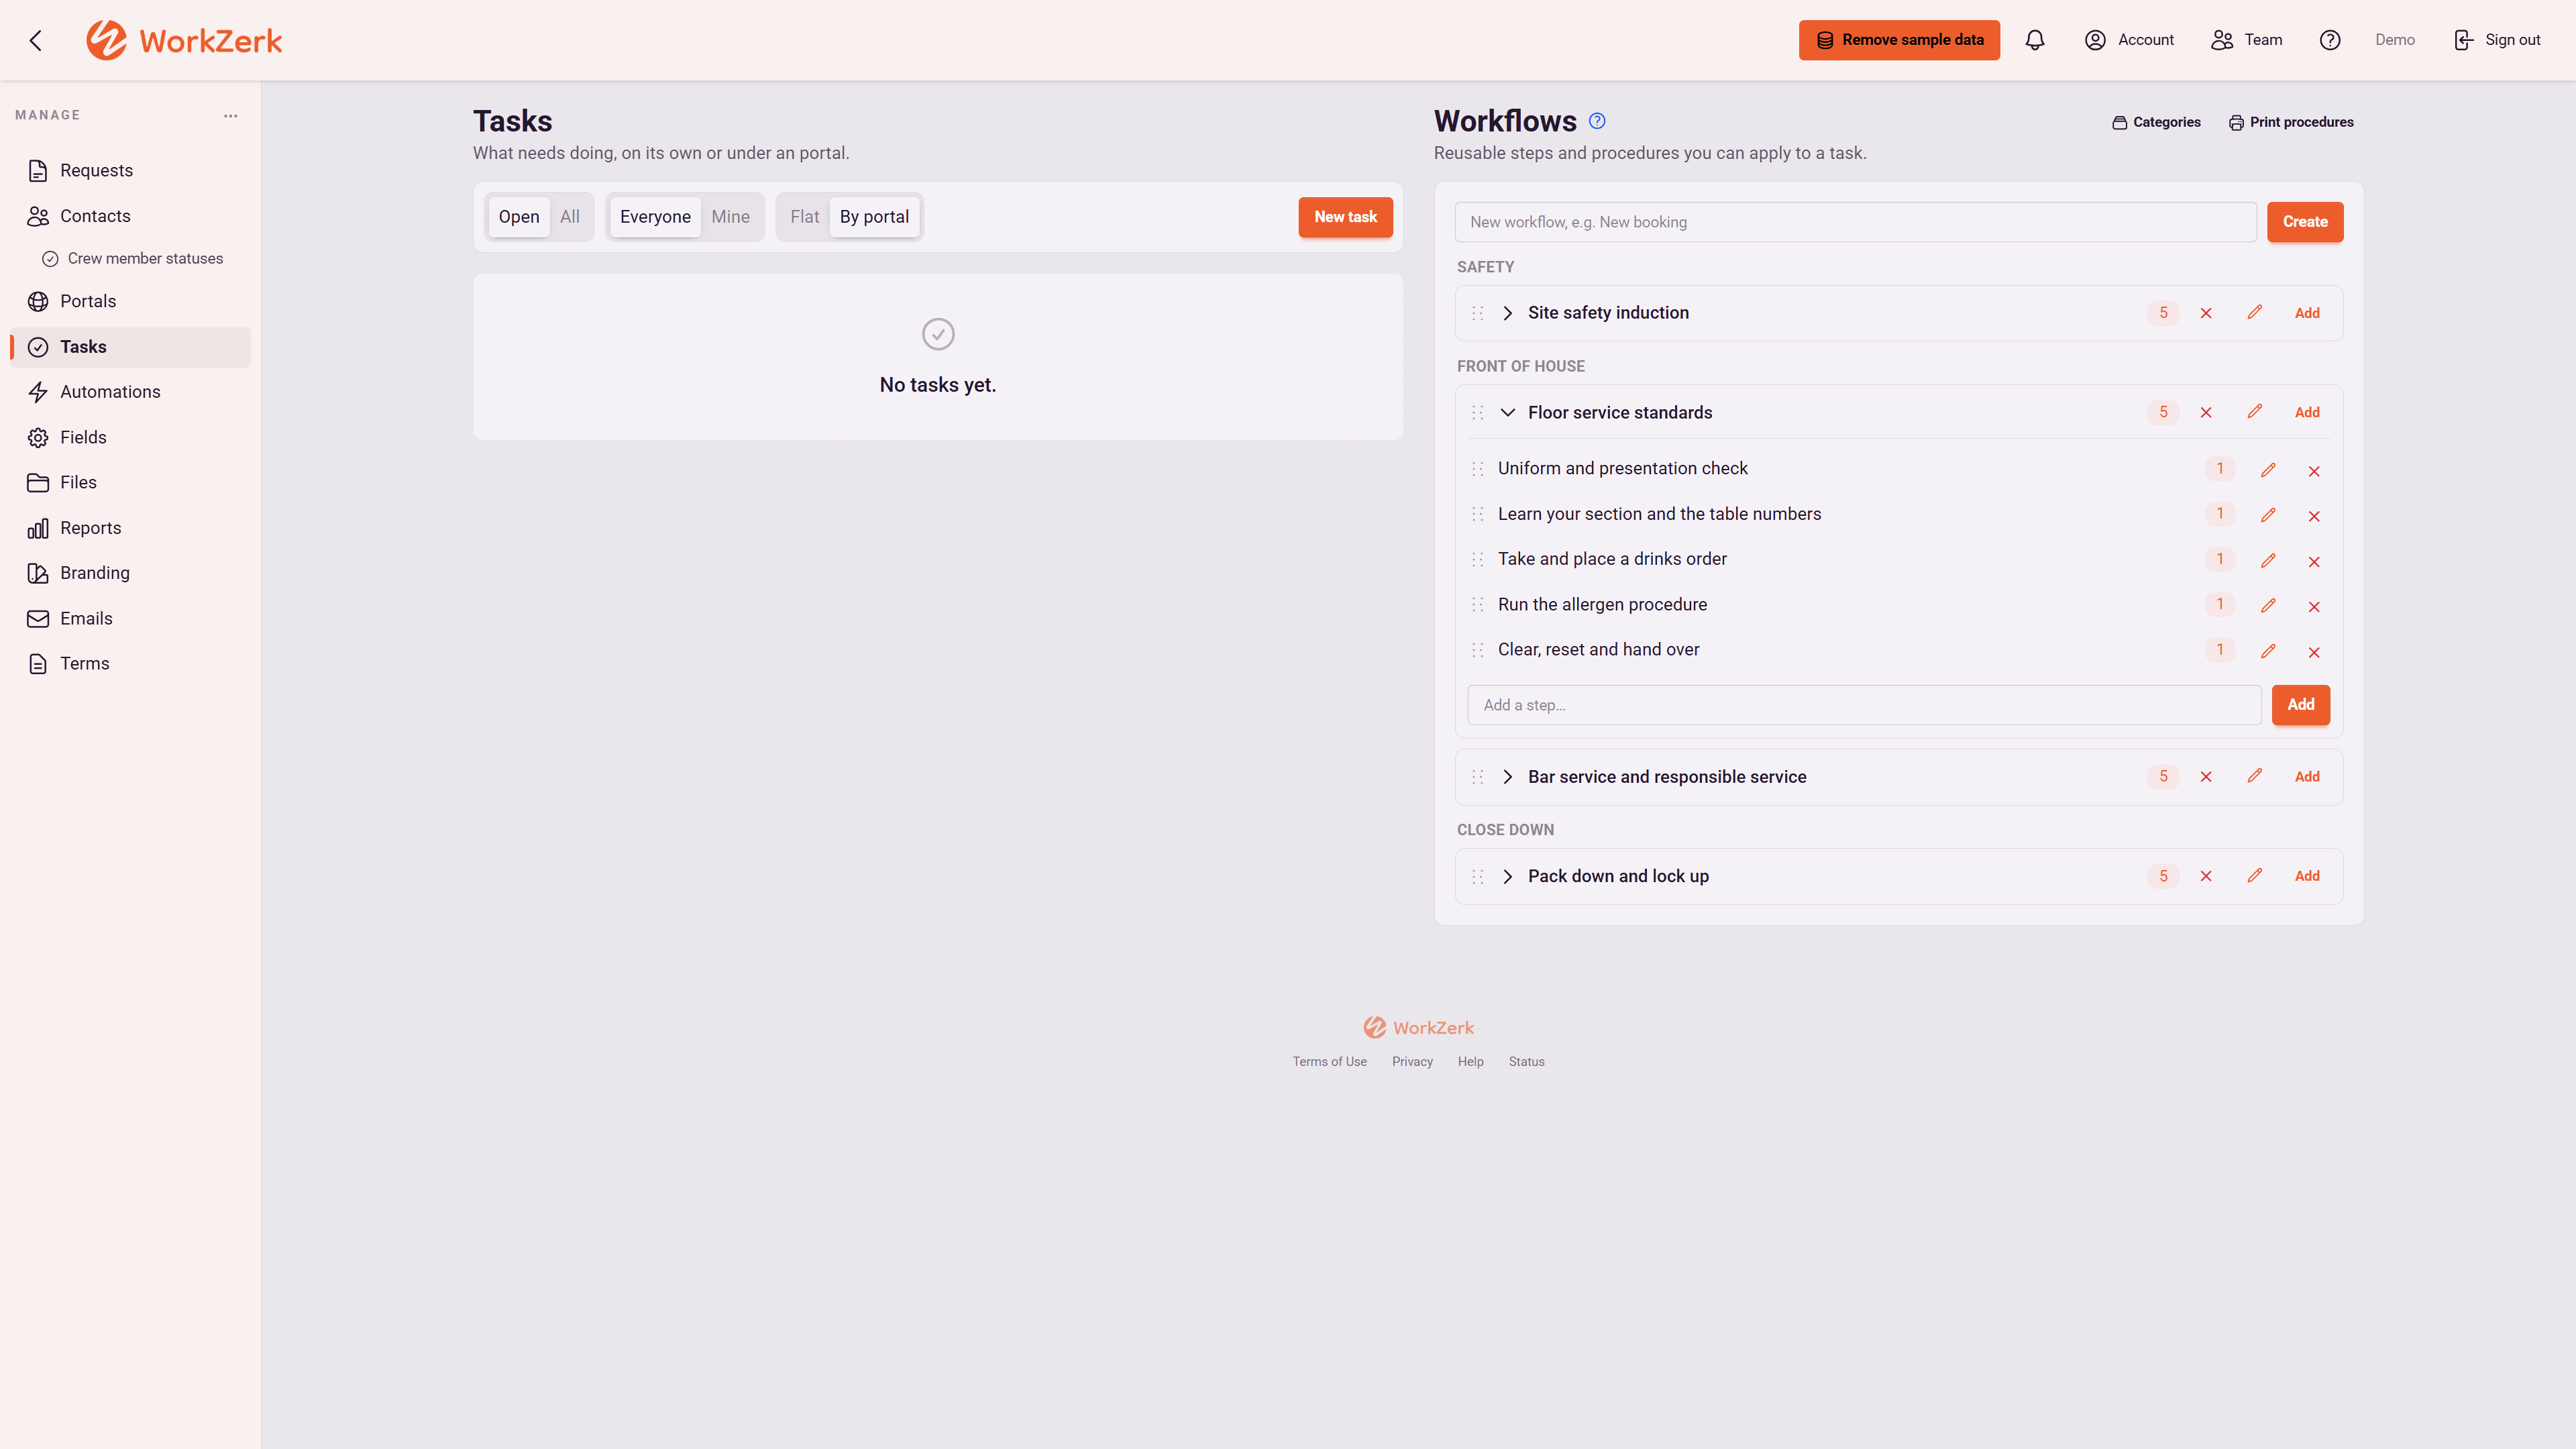The image size is (2576, 1449).
Task: Click the back arrow icon
Action: coord(36,40)
